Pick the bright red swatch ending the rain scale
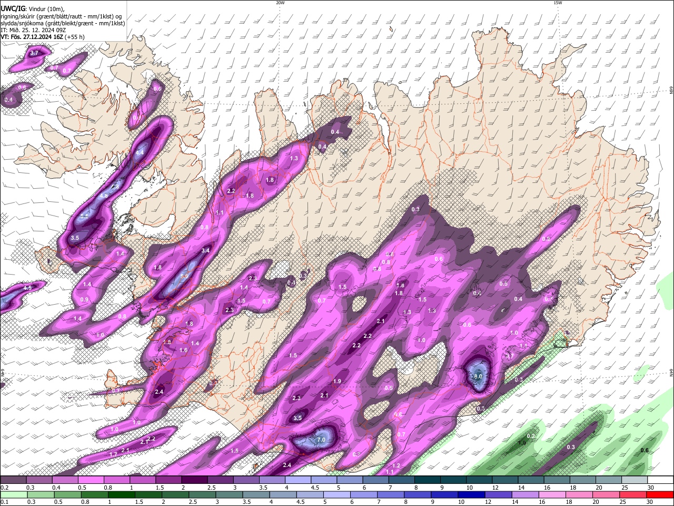 [x=660, y=494]
